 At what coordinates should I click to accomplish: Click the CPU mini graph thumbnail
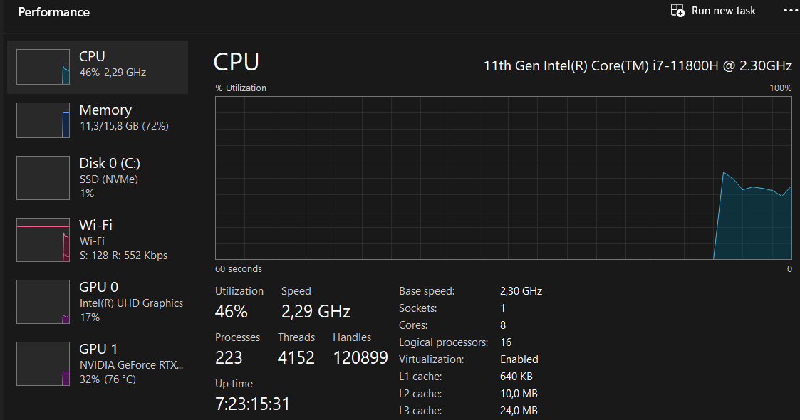click(43, 67)
